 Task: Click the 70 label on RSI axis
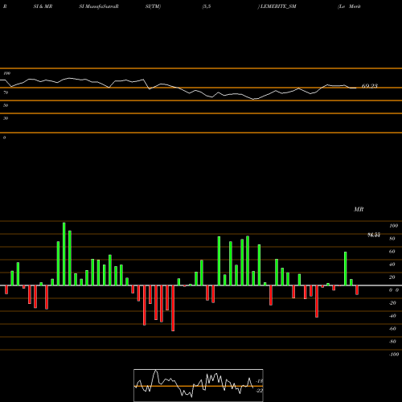pos(6,92)
